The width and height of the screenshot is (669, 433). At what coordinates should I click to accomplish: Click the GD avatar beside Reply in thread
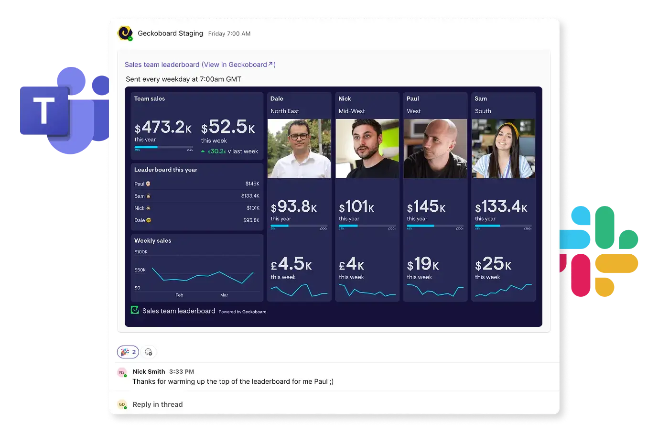122,404
